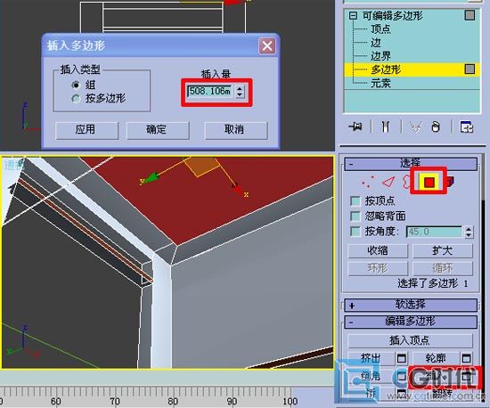Expand the 软选择 rollout header
This screenshot has width=490, height=408.
[x=411, y=305]
